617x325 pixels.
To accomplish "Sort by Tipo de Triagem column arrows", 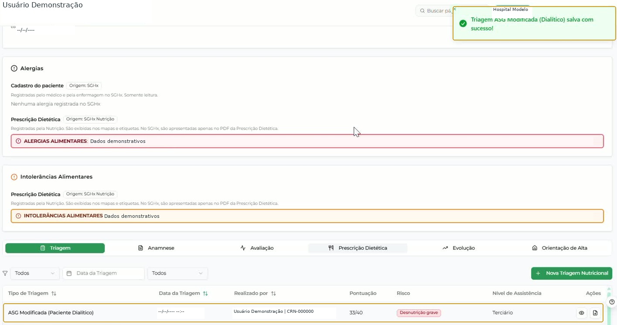I will 54,294.
